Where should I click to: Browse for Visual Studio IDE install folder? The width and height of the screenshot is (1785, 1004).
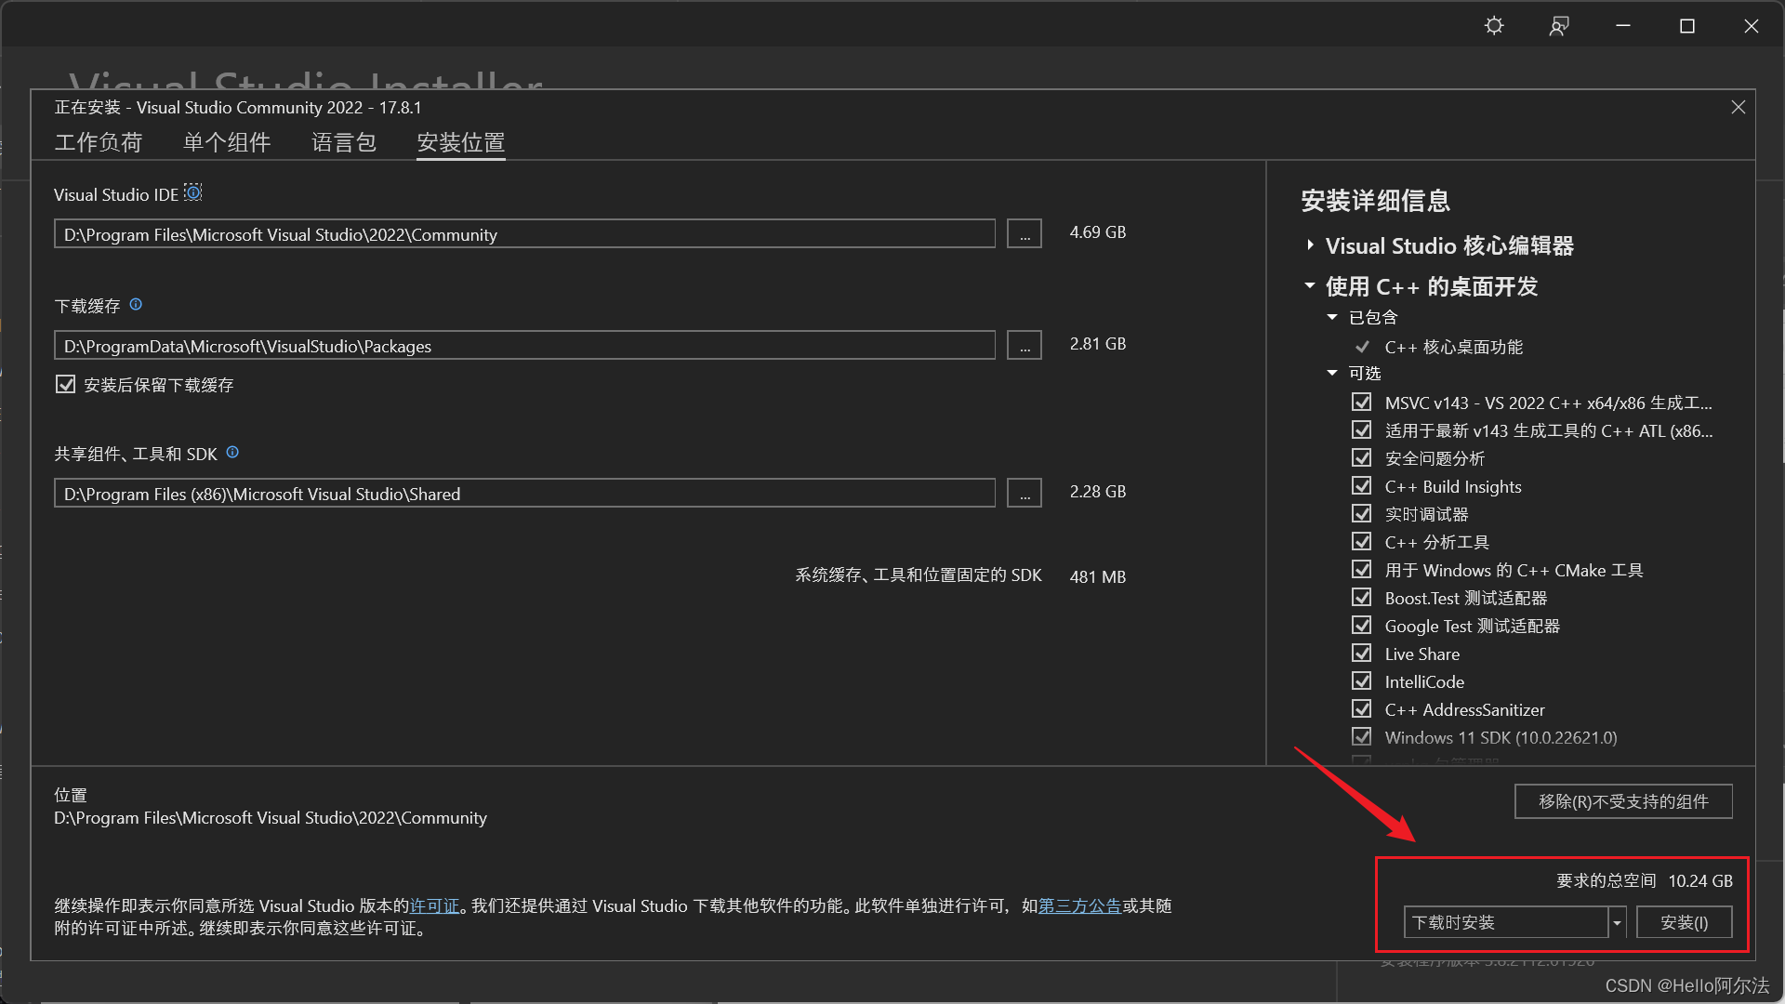[1025, 233]
